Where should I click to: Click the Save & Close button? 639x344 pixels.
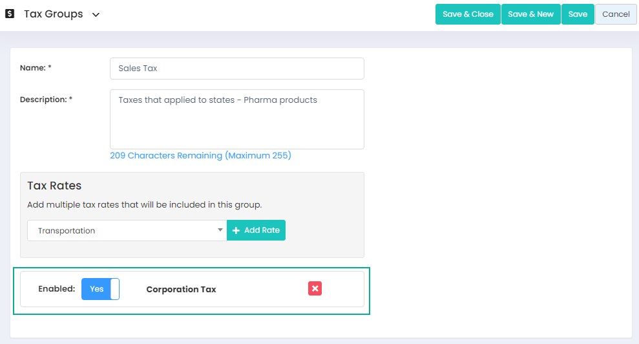point(468,14)
